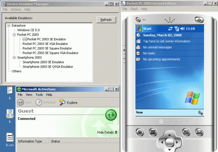Viewport: 218px width, 152px height.
Task: Select Pocket PC 2003 SE VGA Emulator
Action: coord(45,44)
